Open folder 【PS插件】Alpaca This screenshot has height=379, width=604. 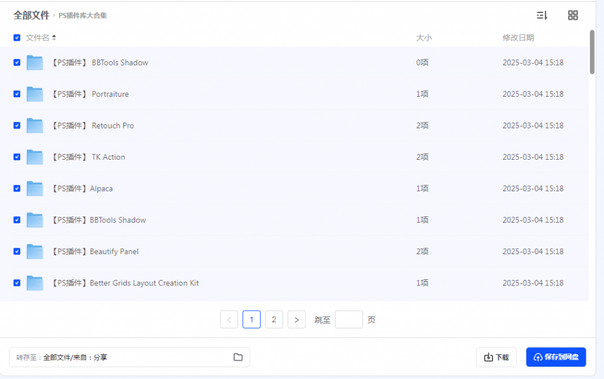[81, 189]
